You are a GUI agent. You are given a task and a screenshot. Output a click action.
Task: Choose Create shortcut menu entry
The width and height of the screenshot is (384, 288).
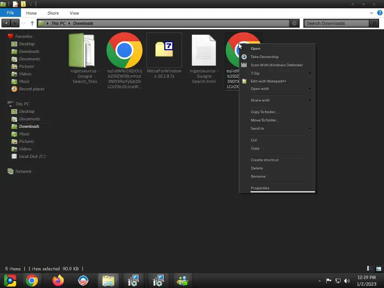277,160
